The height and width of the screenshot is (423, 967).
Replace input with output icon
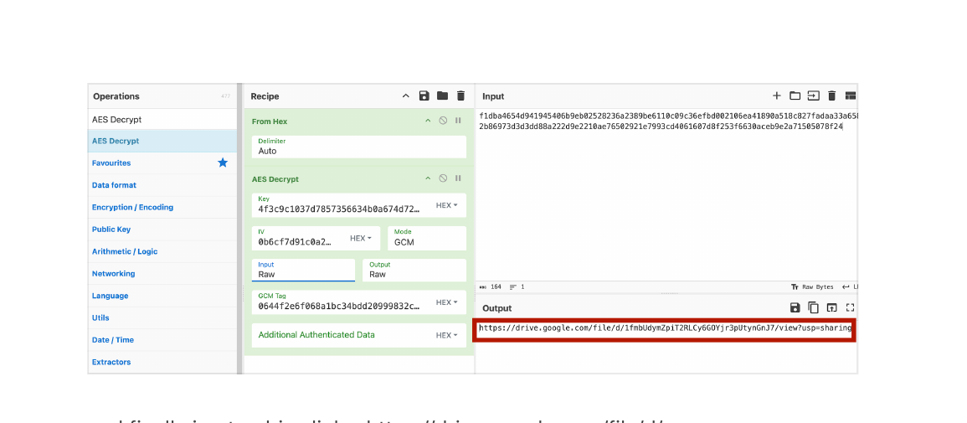[x=832, y=307]
